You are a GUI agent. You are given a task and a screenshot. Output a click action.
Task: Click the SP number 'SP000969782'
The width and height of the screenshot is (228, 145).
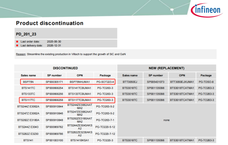[x=55, y=127]
